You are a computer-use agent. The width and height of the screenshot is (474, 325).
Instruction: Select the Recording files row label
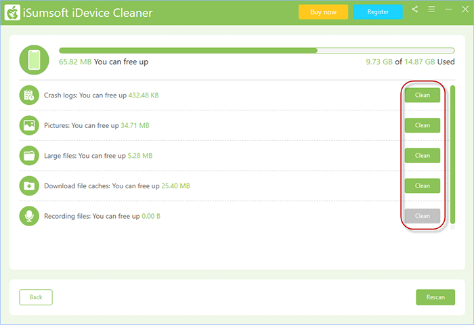tap(102, 216)
